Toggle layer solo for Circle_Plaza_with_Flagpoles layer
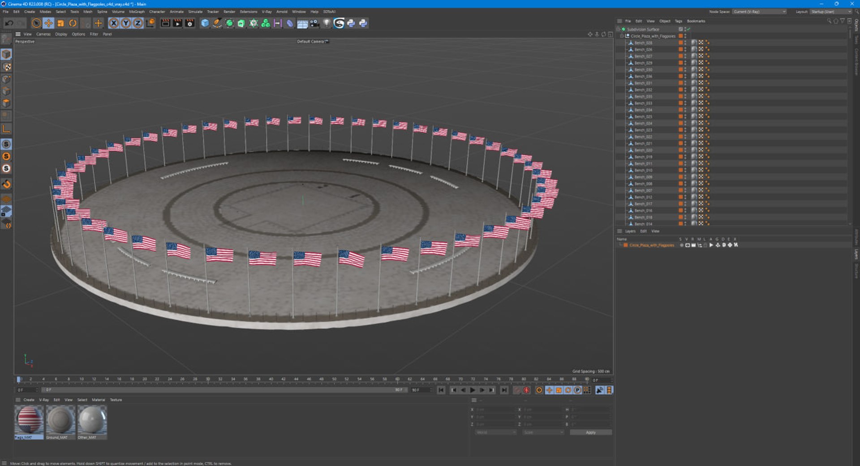This screenshot has height=466, width=860. [x=682, y=245]
